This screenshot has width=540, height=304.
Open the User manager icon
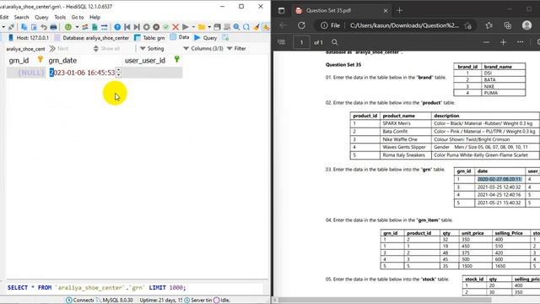point(84,27)
